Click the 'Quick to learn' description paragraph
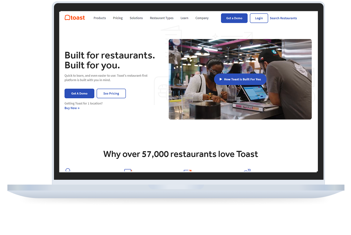The width and height of the screenshot is (351, 235). click(x=106, y=78)
